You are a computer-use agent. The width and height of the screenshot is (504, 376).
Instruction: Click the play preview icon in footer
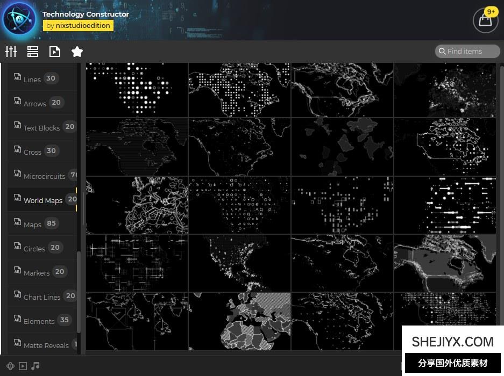tap(23, 366)
